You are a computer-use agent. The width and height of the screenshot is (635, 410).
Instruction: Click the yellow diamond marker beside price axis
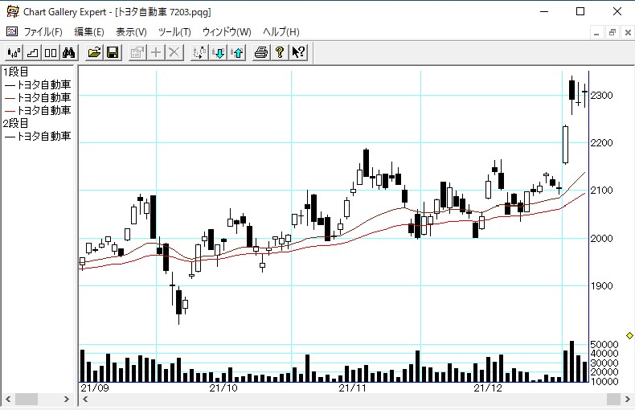pyautogui.click(x=629, y=334)
